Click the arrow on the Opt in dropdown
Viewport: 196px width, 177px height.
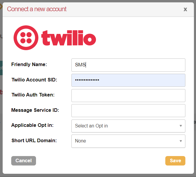pos(181,126)
